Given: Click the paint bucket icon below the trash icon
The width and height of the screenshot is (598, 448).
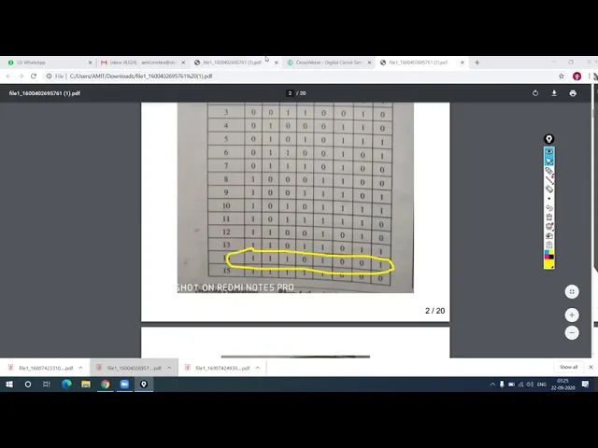Looking at the screenshot, I should point(548,227).
